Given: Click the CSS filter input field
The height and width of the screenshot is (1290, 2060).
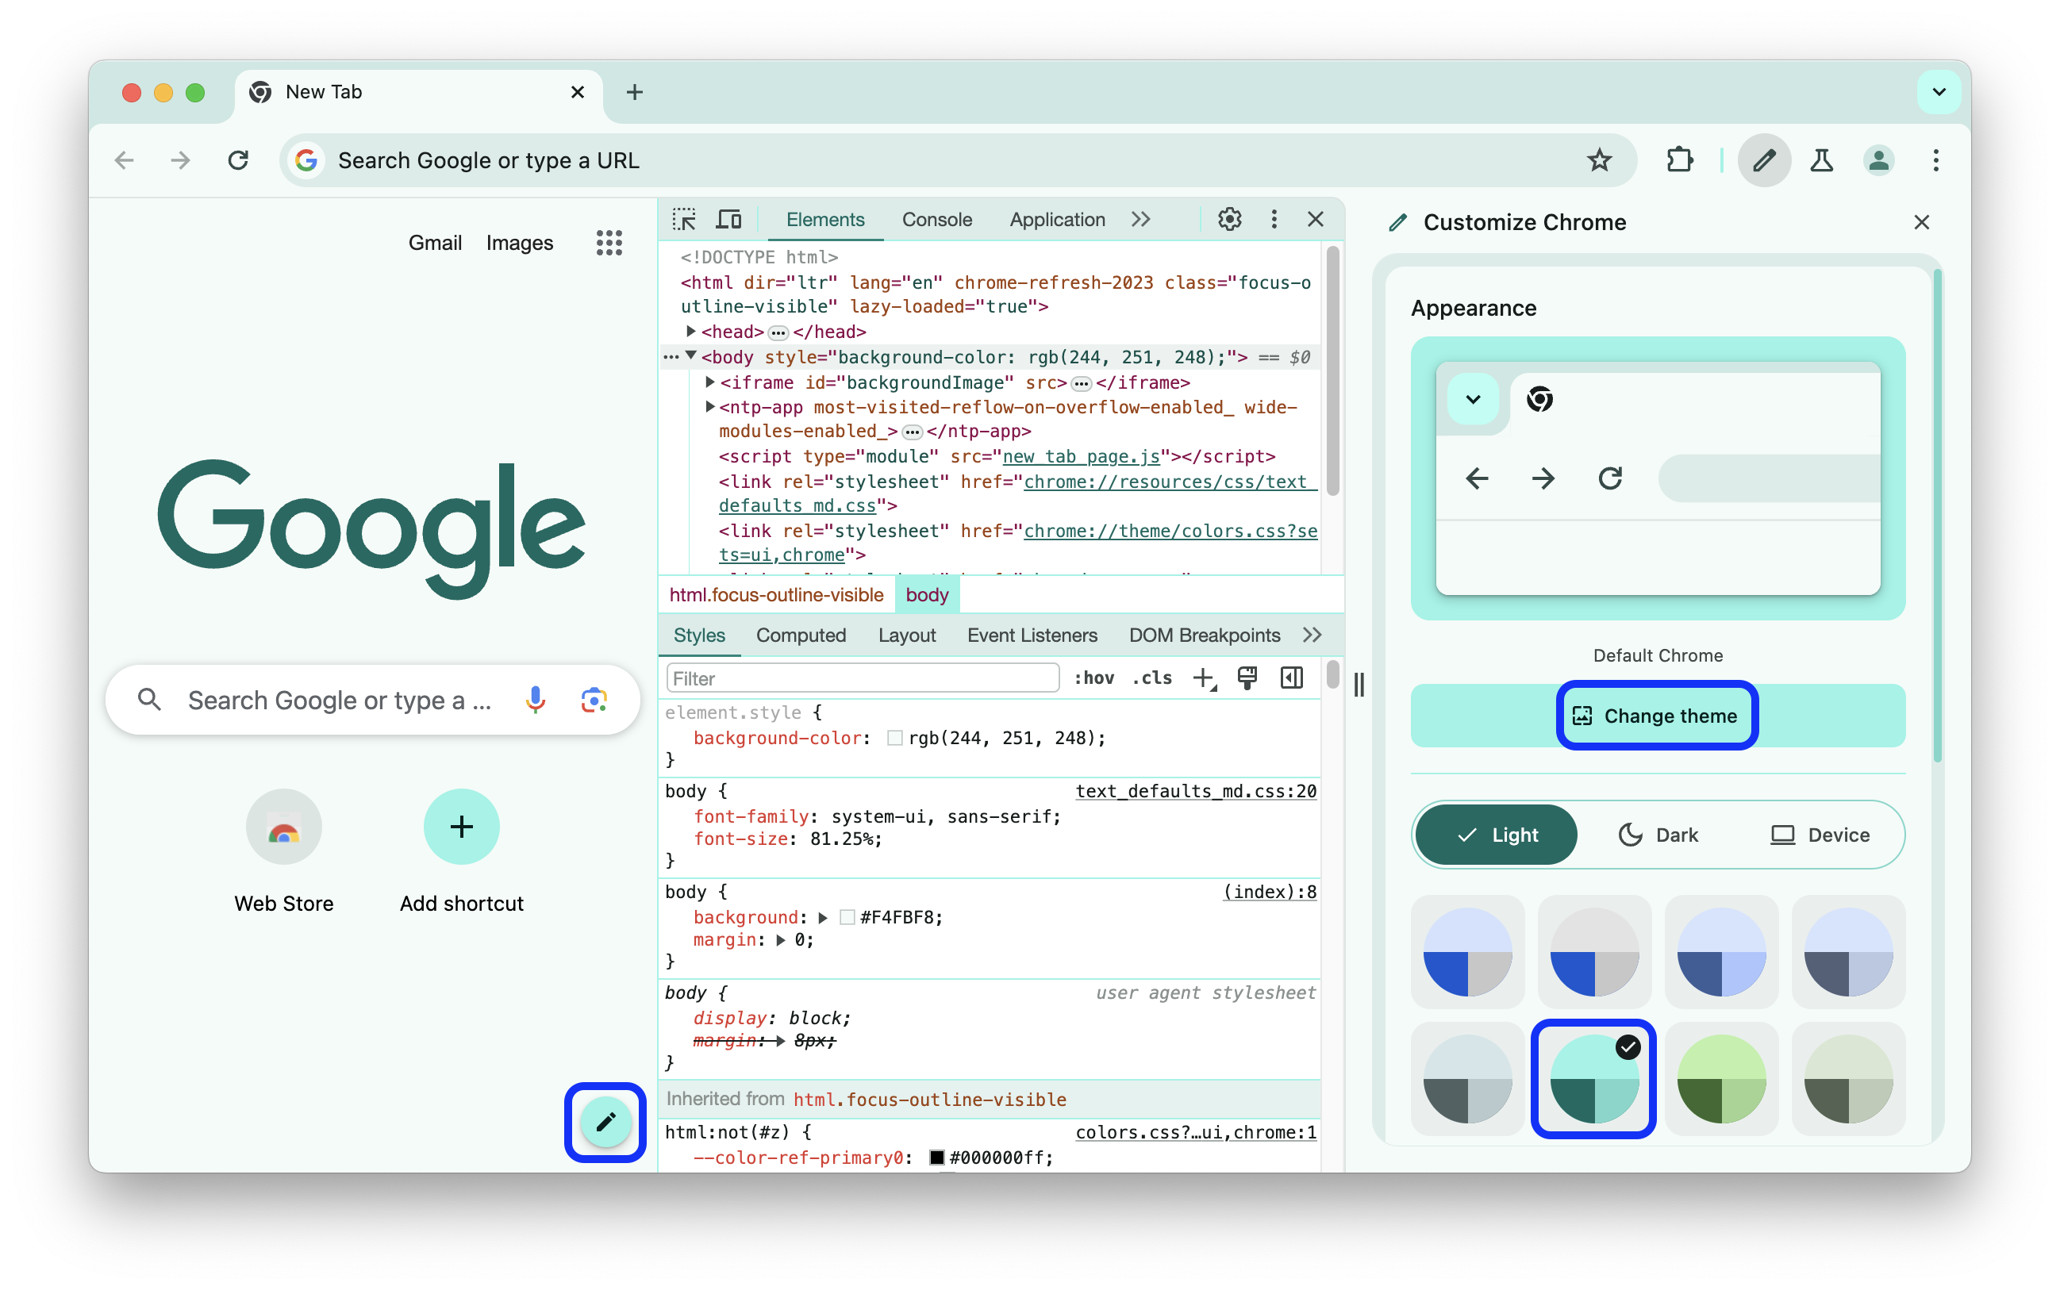Looking at the screenshot, I should (x=862, y=678).
